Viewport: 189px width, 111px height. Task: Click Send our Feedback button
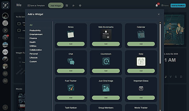[178, 5]
